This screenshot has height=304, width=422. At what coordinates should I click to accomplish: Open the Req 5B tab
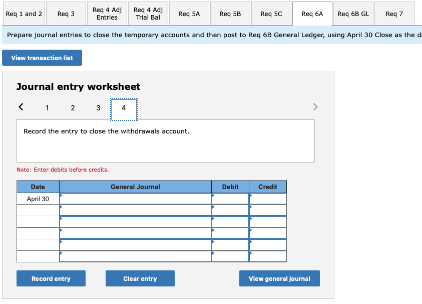tap(230, 14)
